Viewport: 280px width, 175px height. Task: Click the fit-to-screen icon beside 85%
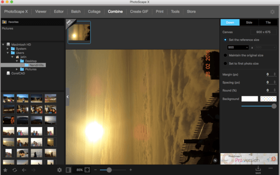click(x=87, y=170)
